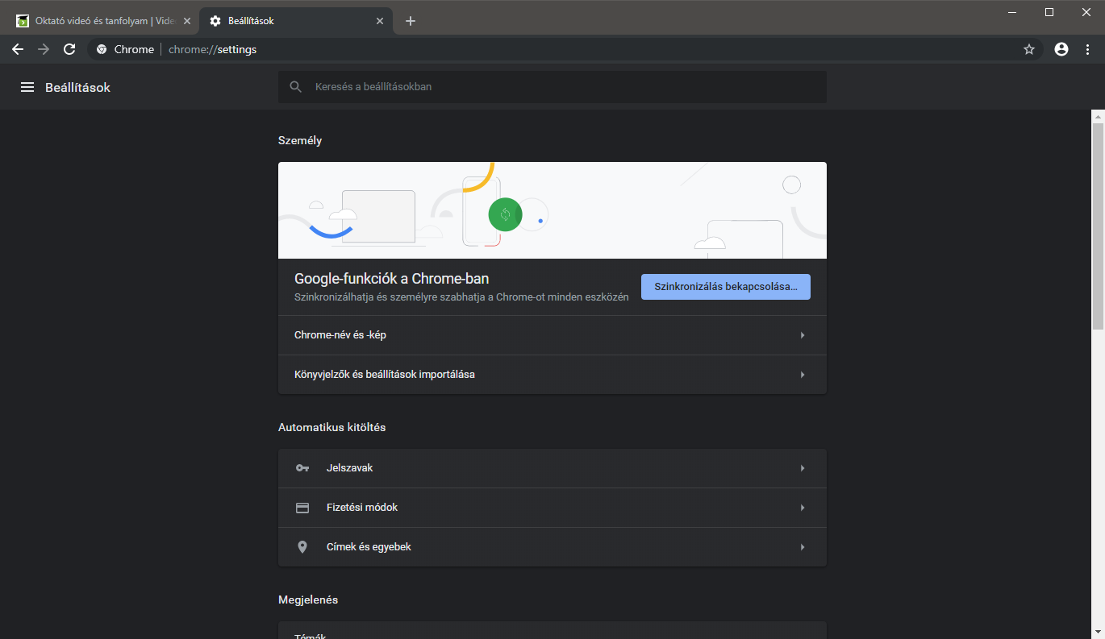Click the browser forward arrow
Screen dimensions: 1105x639
(44, 49)
